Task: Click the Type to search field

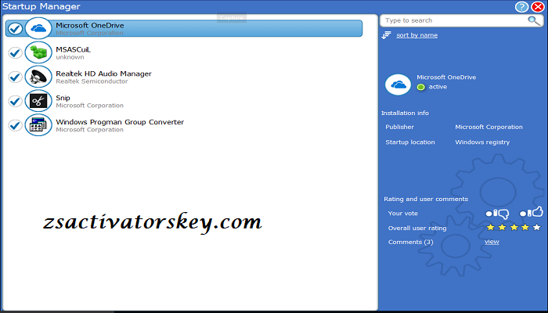Action: [x=462, y=20]
